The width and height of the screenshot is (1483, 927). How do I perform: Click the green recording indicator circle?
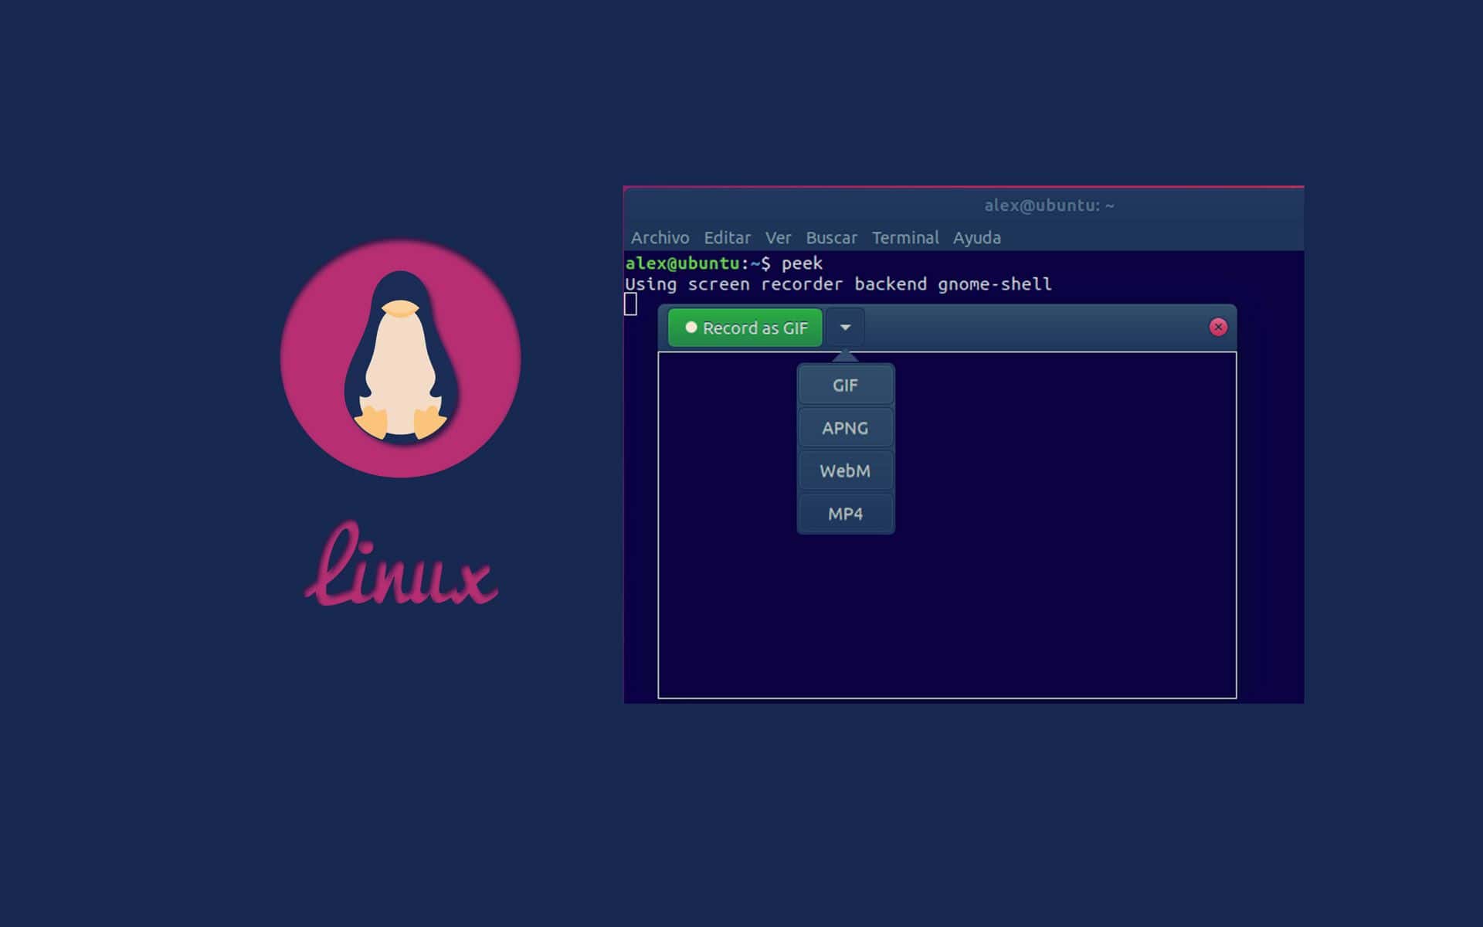(x=693, y=328)
